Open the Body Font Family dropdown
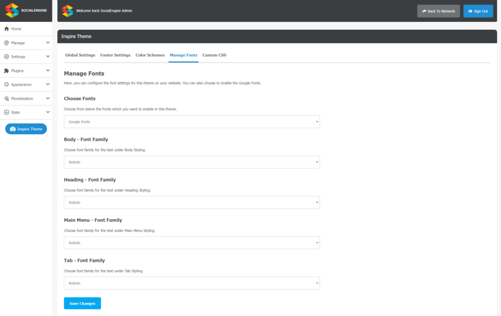 pyautogui.click(x=192, y=162)
